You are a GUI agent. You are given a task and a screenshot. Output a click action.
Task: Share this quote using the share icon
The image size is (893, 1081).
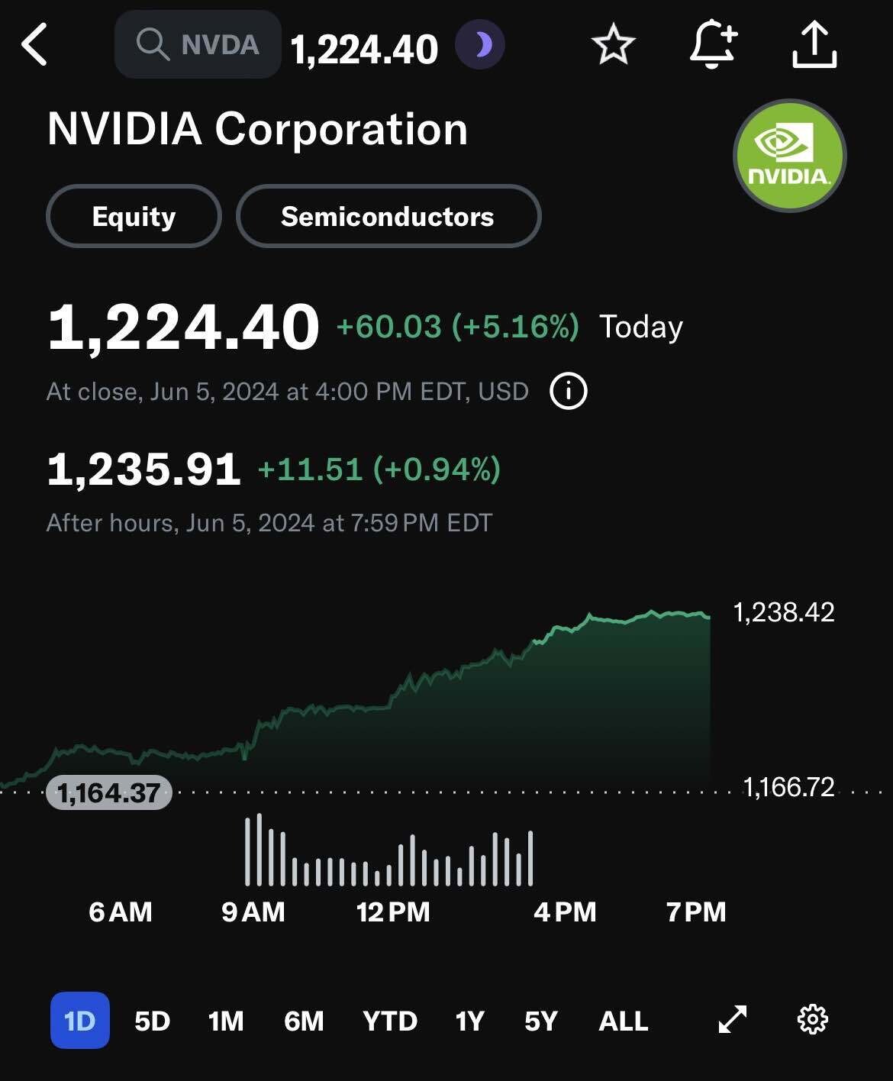tap(814, 45)
